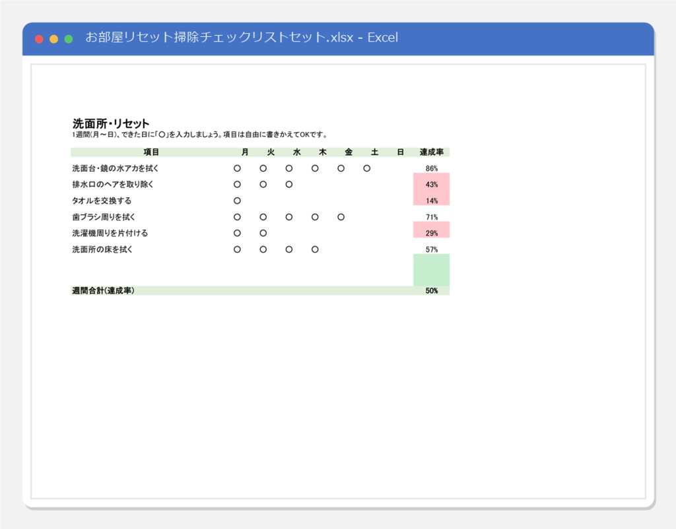The image size is (676, 529).
Task: Click the '日' day header
Action: [x=400, y=152]
